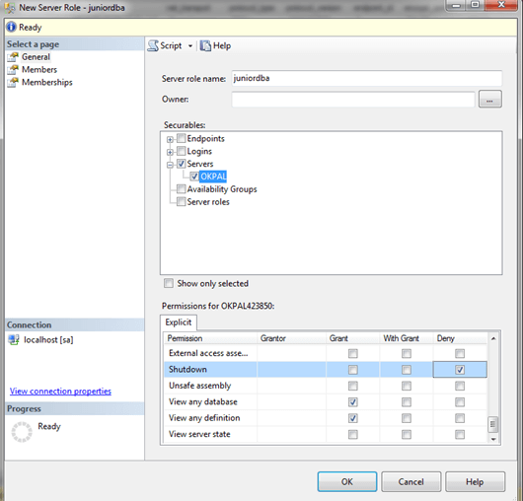The height and width of the screenshot is (501, 523).
Task: Uncheck Grant for View any definition
Action: tap(353, 418)
